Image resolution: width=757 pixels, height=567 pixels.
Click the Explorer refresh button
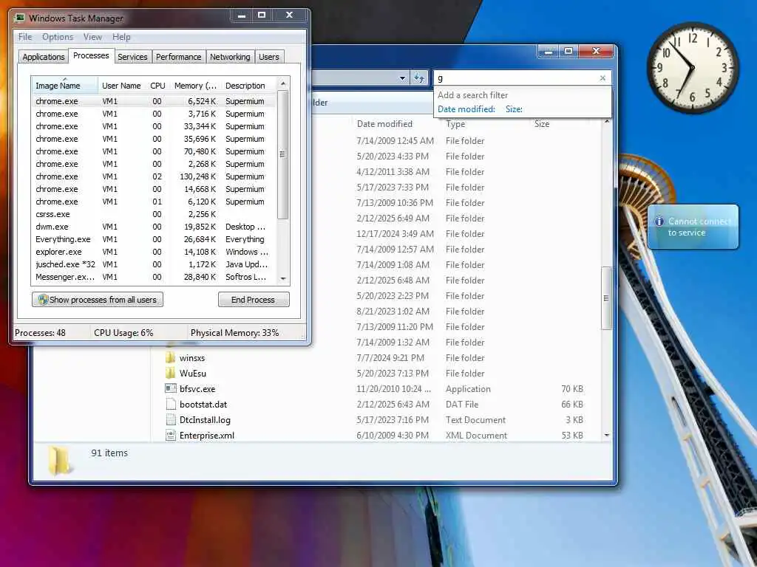(x=418, y=78)
